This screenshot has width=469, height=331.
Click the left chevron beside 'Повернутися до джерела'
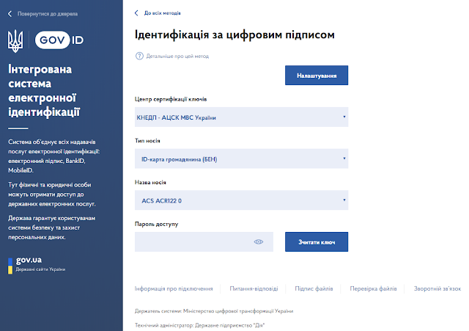click(x=10, y=14)
